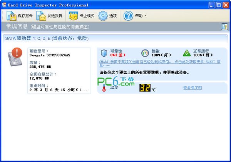Click the 12,070 MB free space value
Image resolution: width=231 pixels, height=162 pixels.
click(x=39, y=78)
